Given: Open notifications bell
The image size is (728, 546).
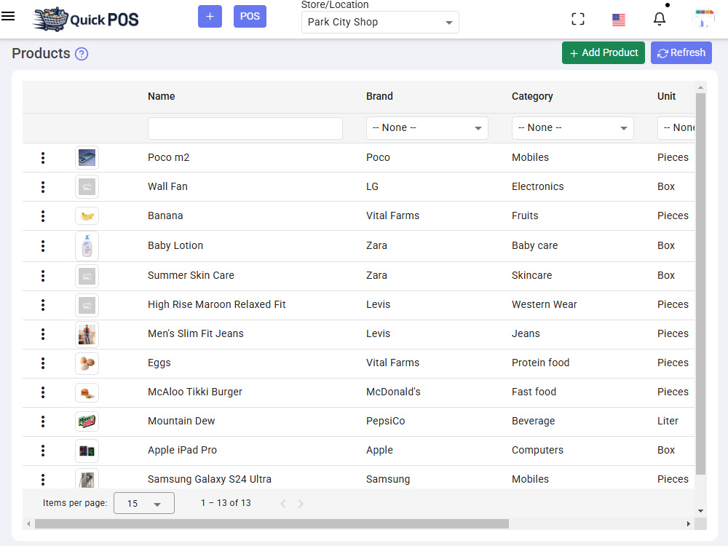Looking at the screenshot, I should click(660, 19).
